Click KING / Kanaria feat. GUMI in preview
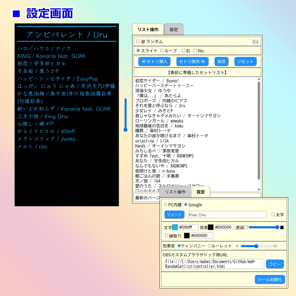 point(51,56)
